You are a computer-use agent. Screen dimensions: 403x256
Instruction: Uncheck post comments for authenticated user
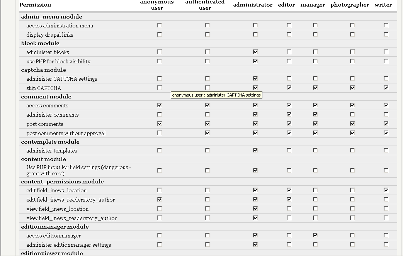207,124
